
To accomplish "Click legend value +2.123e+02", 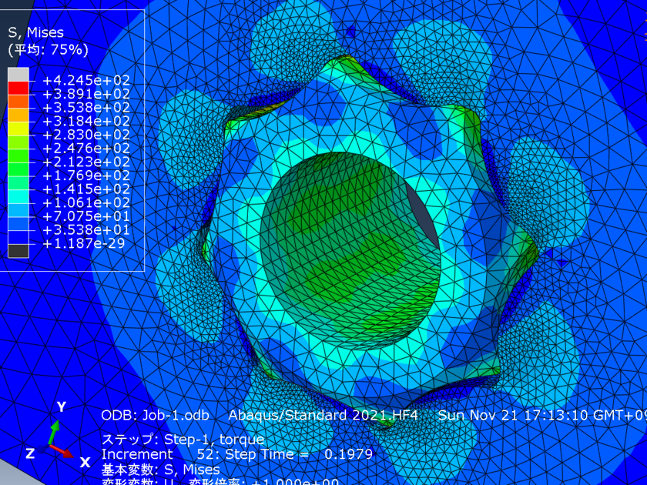I will point(86,162).
